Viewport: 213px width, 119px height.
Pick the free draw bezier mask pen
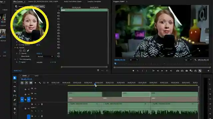click(x=28, y=51)
